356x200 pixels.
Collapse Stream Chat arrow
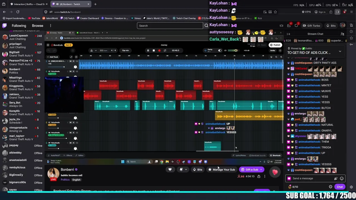(288, 34)
